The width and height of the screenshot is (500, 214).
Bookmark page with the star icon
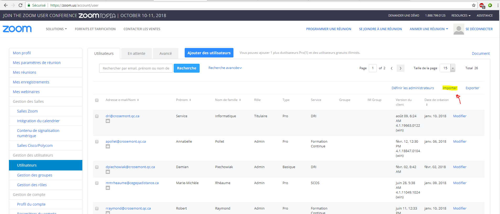tap(474, 5)
